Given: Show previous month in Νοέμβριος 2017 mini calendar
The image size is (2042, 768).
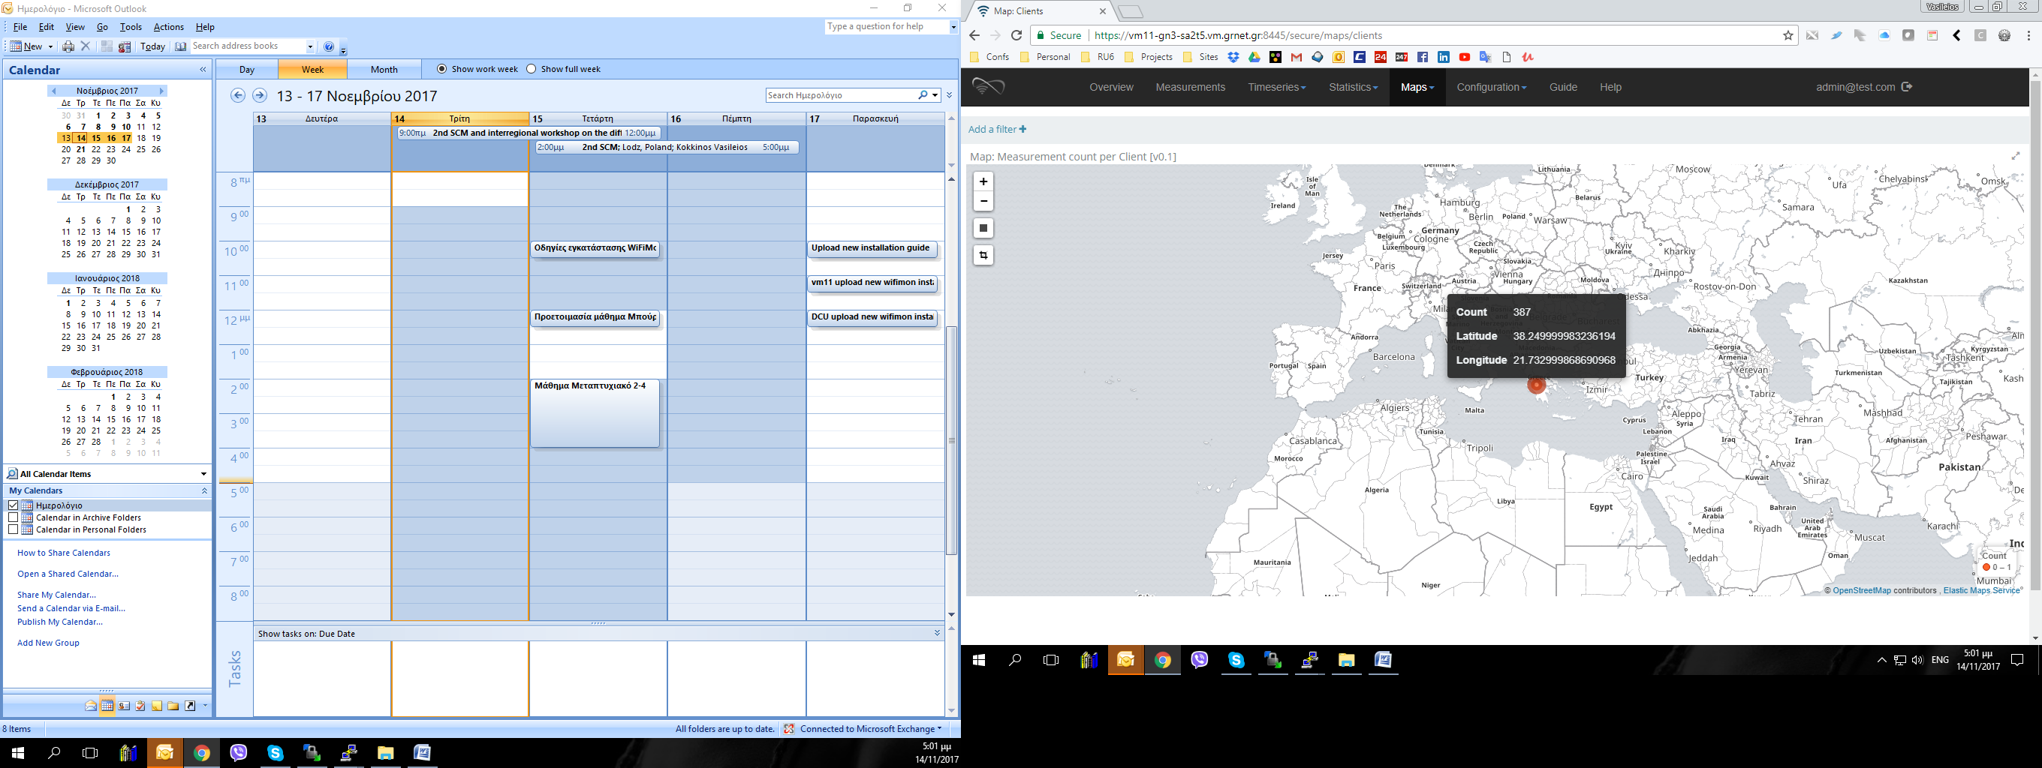Looking at the screenshot, I should click(54, 91).
